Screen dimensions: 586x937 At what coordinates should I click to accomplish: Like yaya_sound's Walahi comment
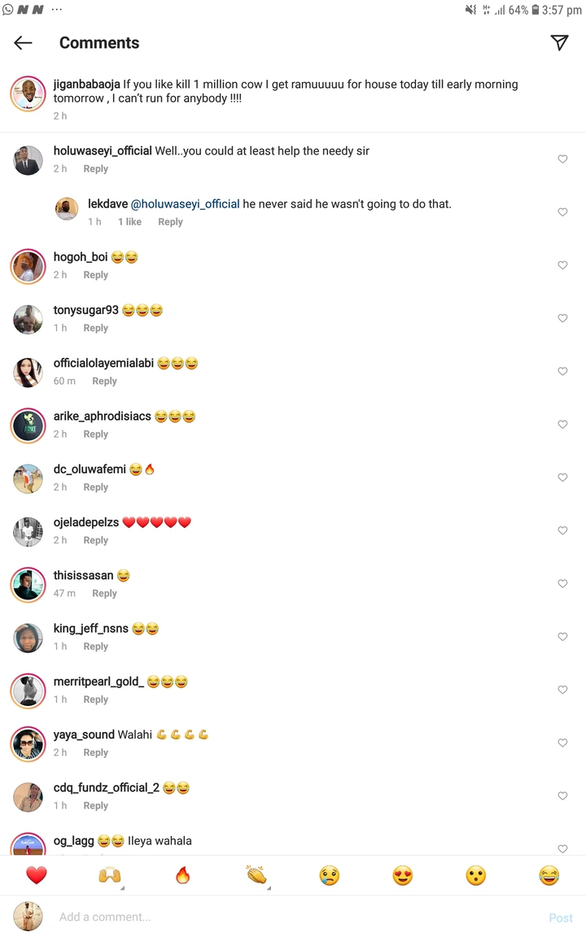tap(562, 743)
